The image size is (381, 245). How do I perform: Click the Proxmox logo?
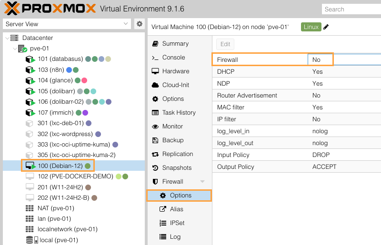50,9
